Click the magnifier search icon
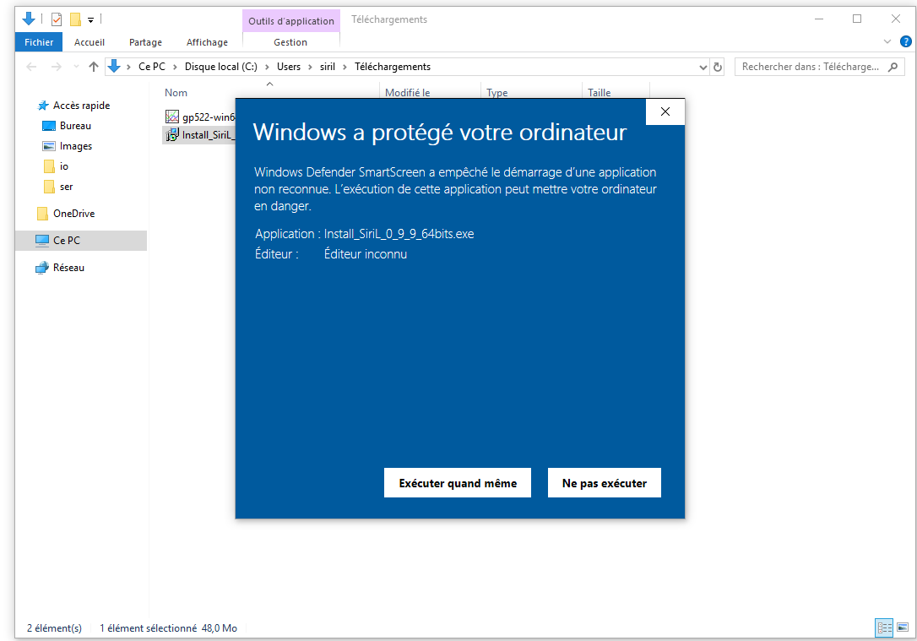The image size is (917, 641). click(x=893, y=67)
